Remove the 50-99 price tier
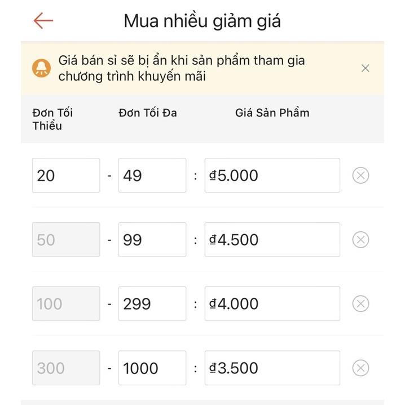Image resolution: width=405 pixels, height=405 pixels. coord(360,240)
